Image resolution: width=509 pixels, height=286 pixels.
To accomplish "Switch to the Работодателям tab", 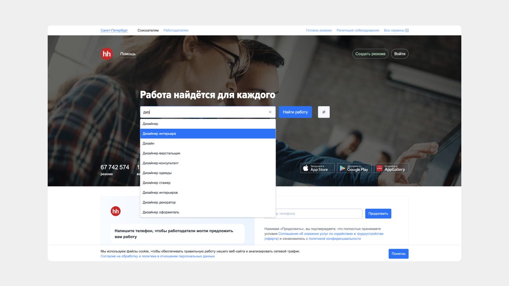I will pyautogui.click(x=176, y=30).
